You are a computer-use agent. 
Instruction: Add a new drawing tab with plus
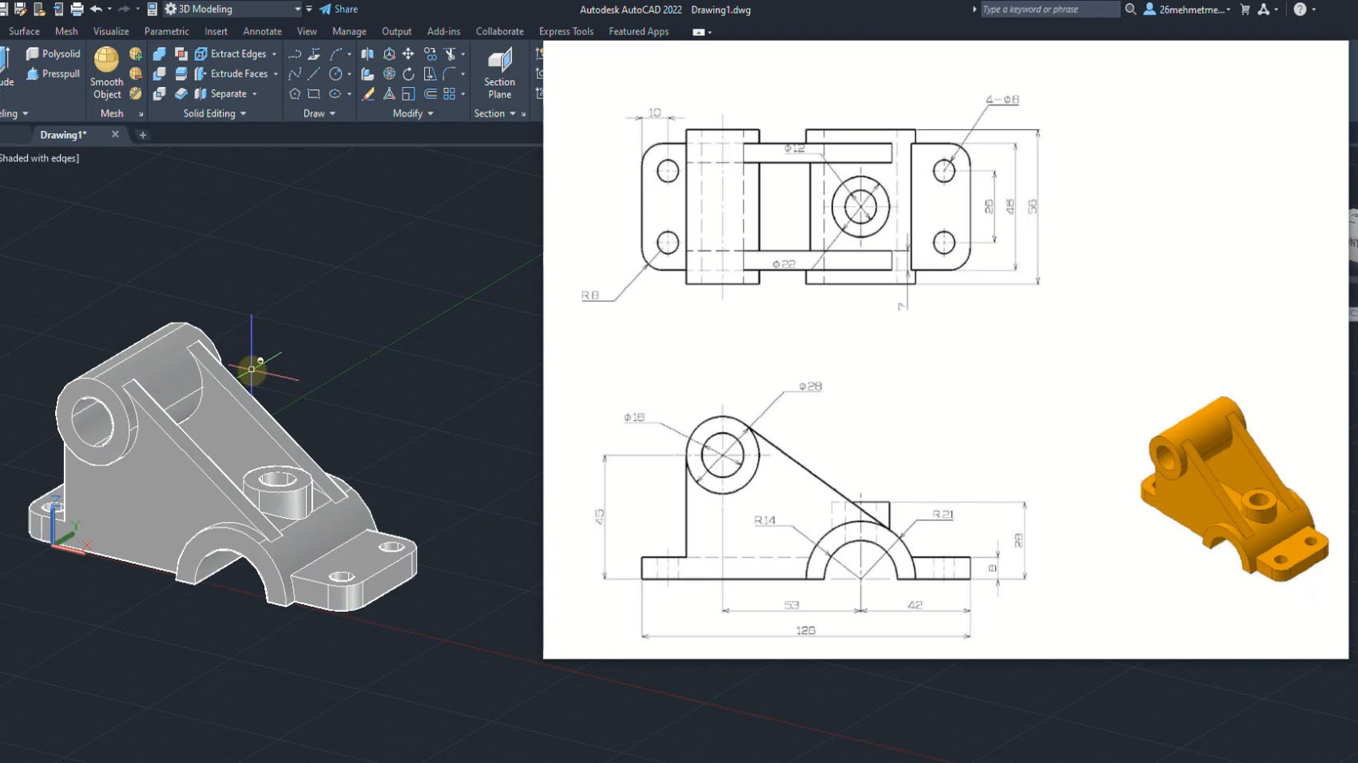143,135
